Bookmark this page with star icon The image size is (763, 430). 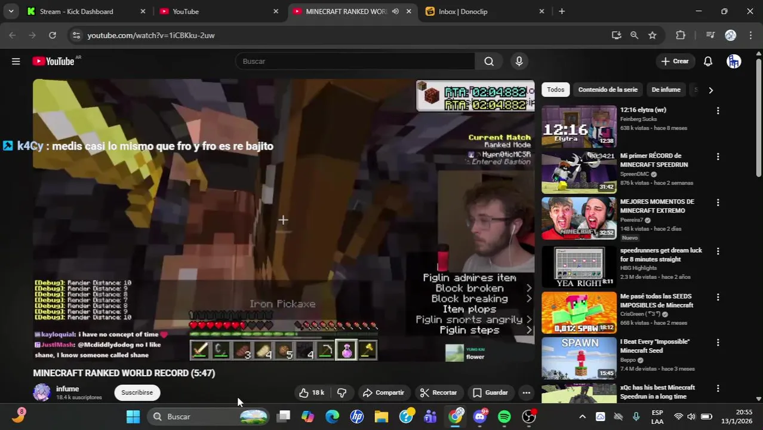653,35
